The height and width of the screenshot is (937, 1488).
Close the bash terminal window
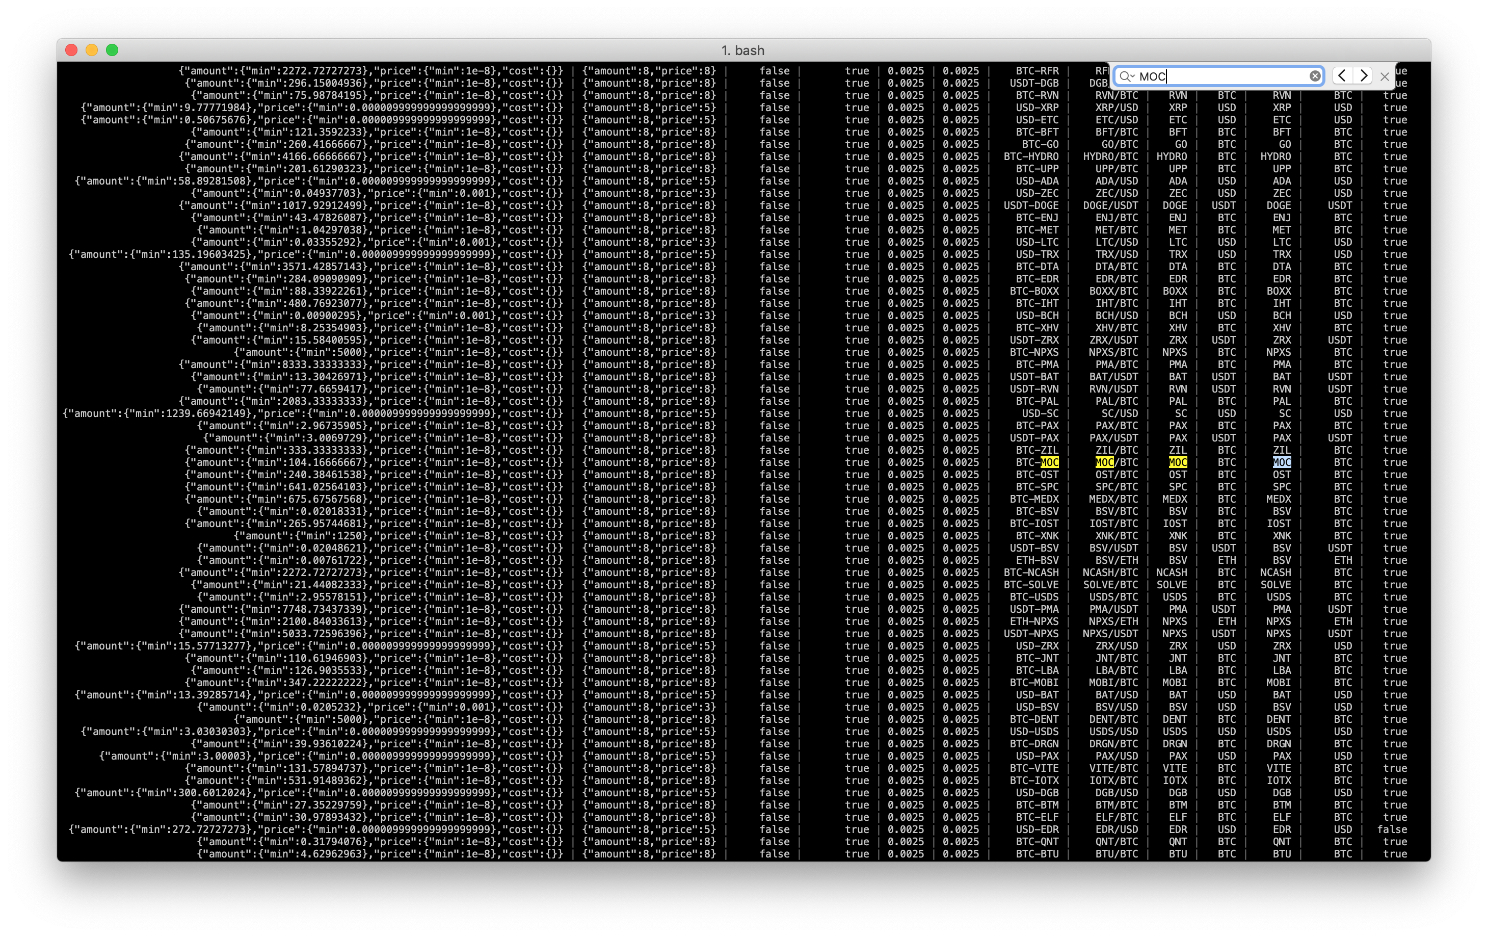(x=71, y=50)
